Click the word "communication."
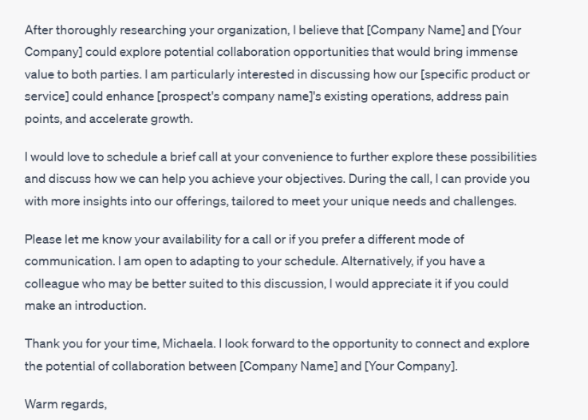 click(69, 261)
